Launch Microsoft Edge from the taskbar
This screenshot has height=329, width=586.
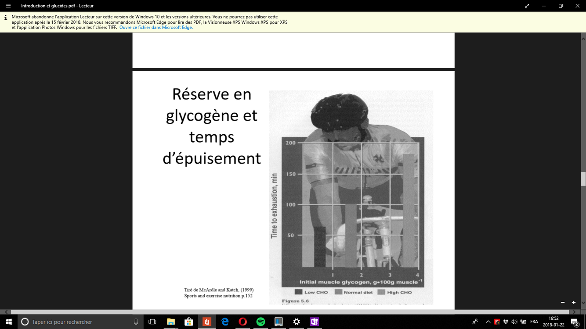click(225, 322)
